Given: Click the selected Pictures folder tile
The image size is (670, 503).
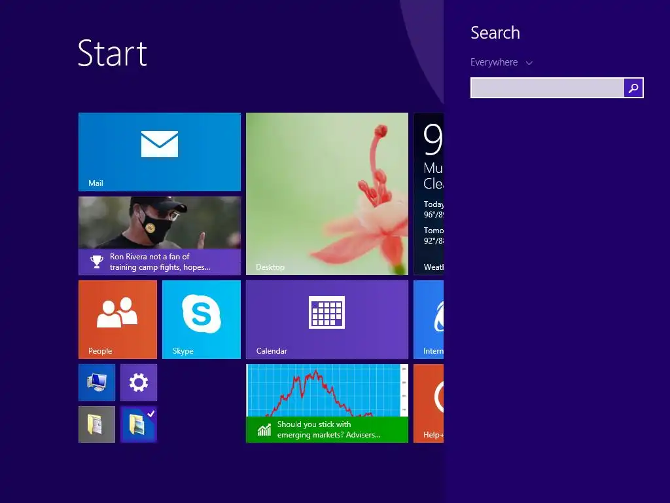Looking at the screenshot, I should pos(139,424).
